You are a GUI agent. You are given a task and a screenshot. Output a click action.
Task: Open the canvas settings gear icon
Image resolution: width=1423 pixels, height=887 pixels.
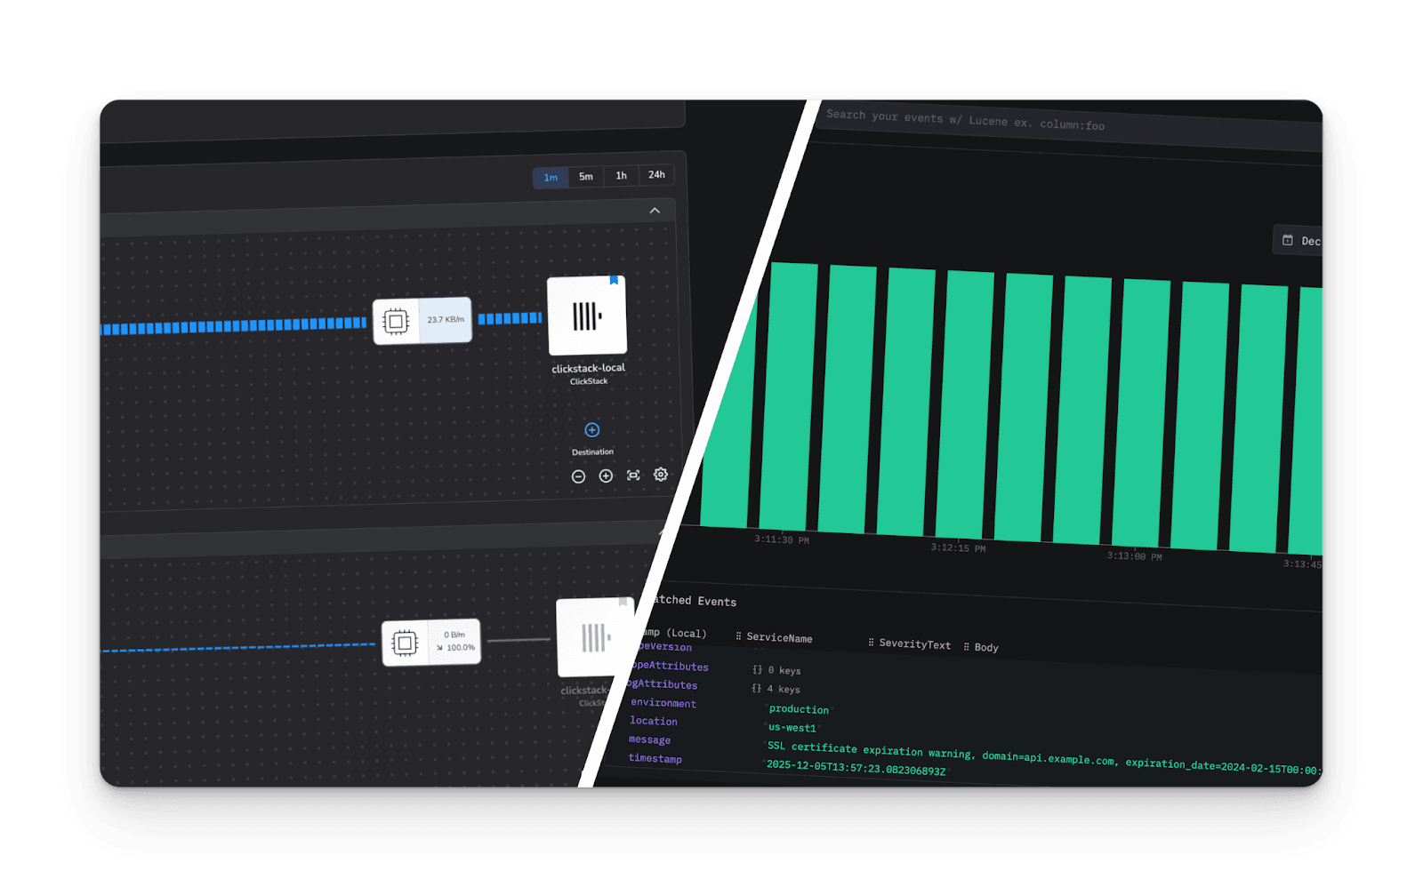click(661, 475)
